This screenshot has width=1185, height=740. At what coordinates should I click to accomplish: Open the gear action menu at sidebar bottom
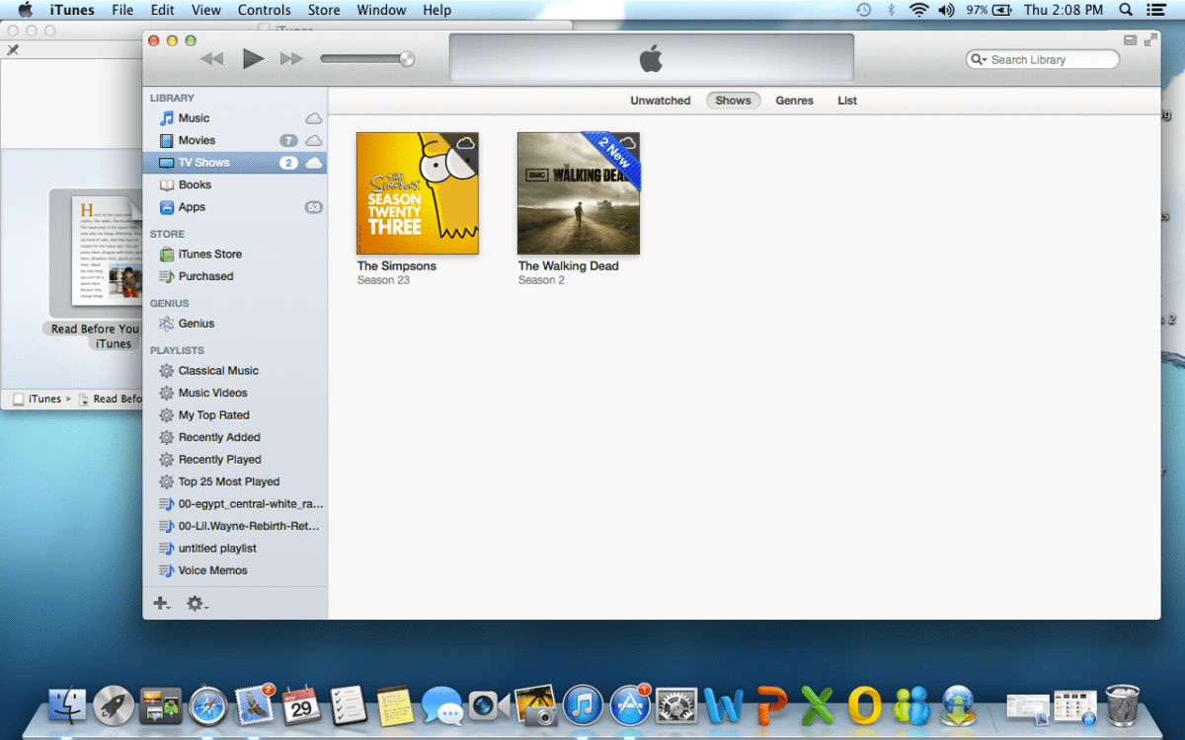point(197,603)
